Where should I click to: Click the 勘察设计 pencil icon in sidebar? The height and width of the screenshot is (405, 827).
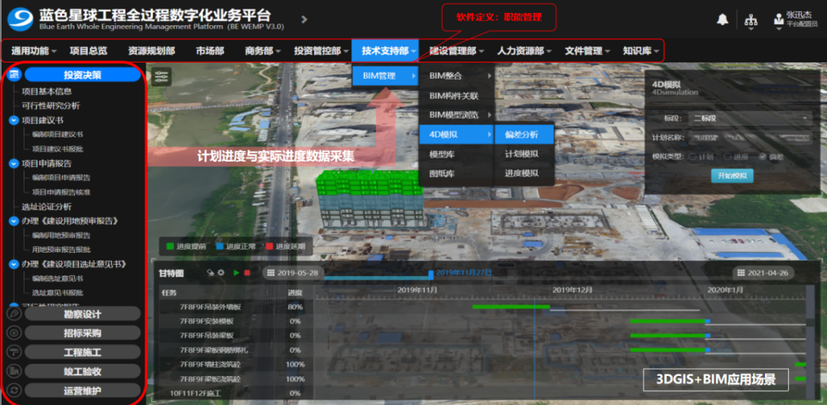[x=13, y=314]
